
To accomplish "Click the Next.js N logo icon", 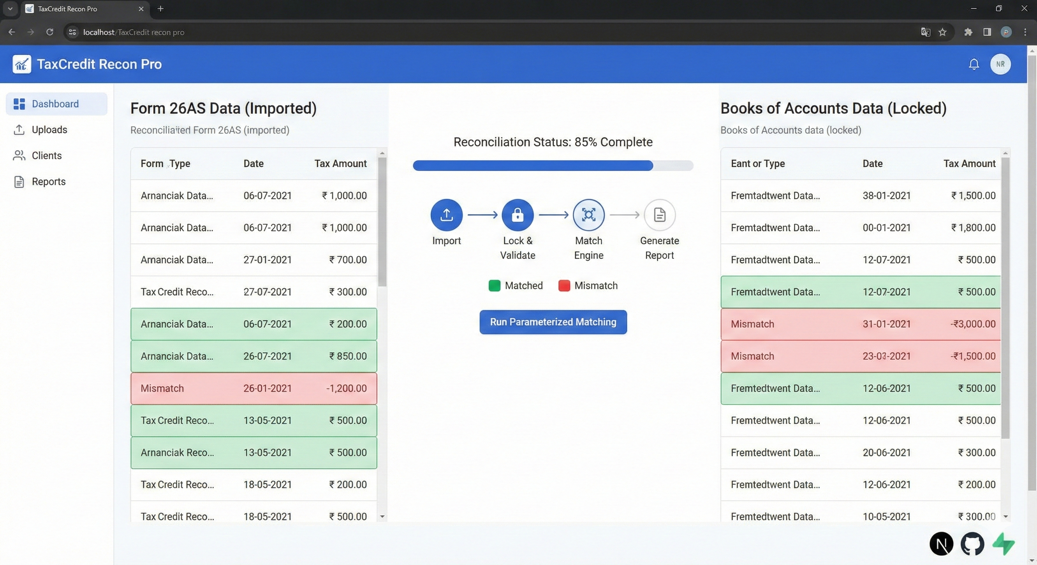I will pyautogui.click(x=941, y=544).
